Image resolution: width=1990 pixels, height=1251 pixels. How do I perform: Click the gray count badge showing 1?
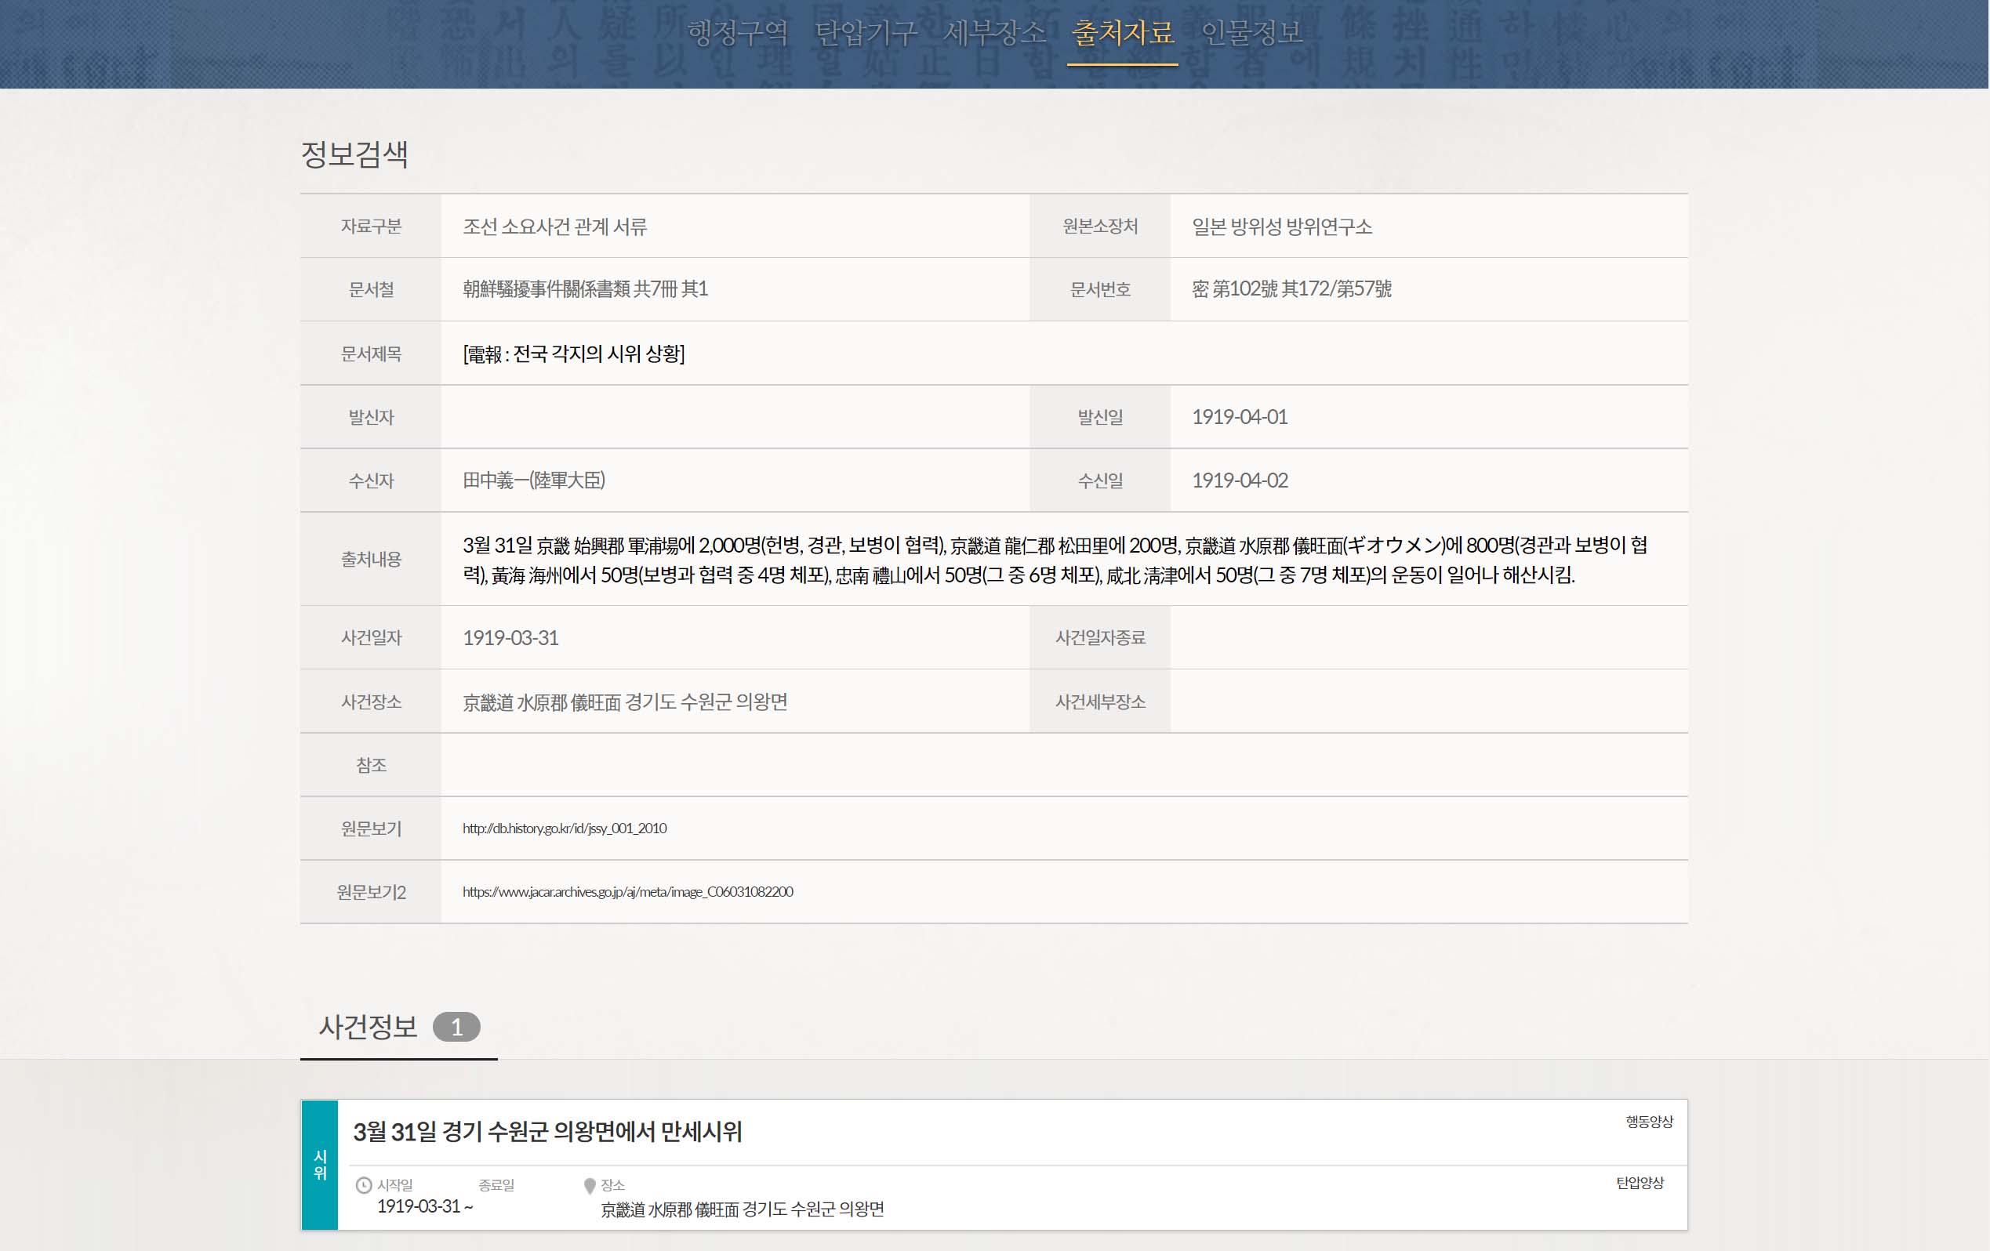coord(456,1027)
